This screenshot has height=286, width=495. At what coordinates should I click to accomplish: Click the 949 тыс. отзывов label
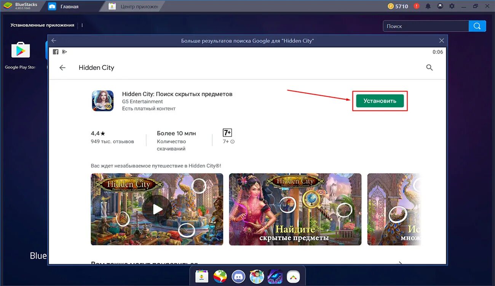[x=112, y=141]
